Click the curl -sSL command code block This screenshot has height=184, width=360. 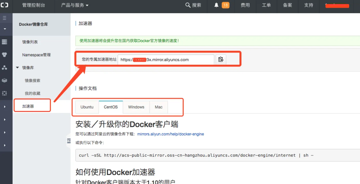coord(218,155)
